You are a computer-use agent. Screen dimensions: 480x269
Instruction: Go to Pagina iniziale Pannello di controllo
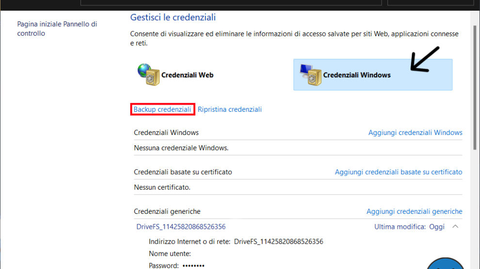(57, 29)
